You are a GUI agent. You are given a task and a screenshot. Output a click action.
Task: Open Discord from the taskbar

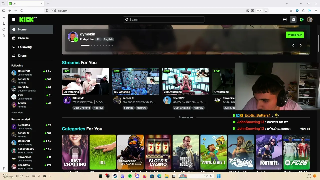click(x=137, y=176)
